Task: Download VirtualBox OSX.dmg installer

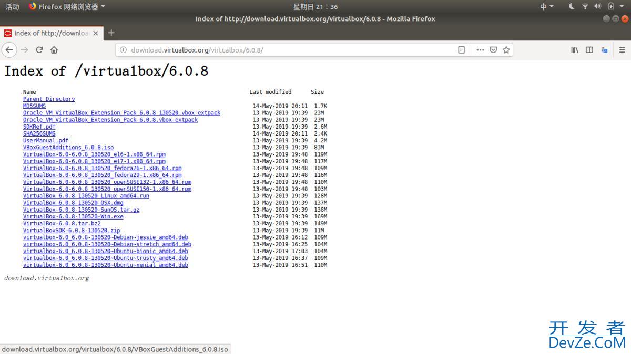Action: point(73,202)
